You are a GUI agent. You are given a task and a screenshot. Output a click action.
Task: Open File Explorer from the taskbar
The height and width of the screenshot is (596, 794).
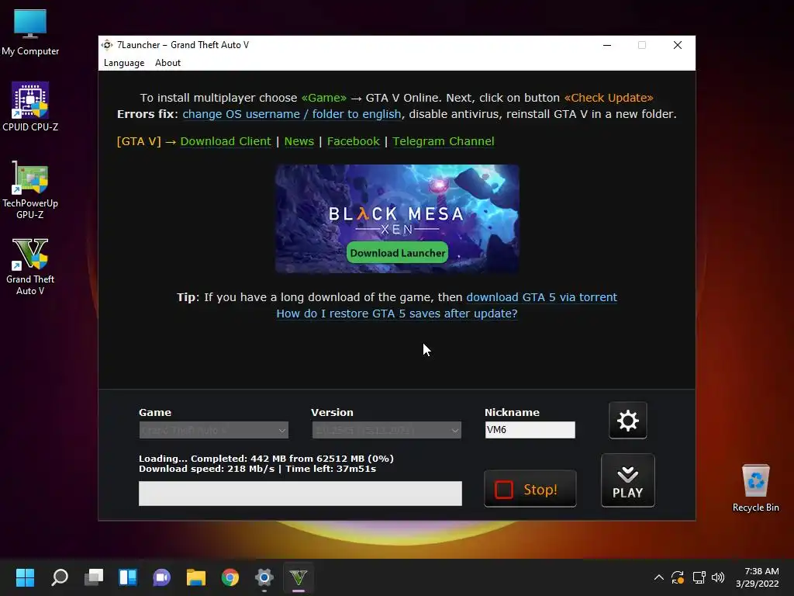click(x=196, y=577)
